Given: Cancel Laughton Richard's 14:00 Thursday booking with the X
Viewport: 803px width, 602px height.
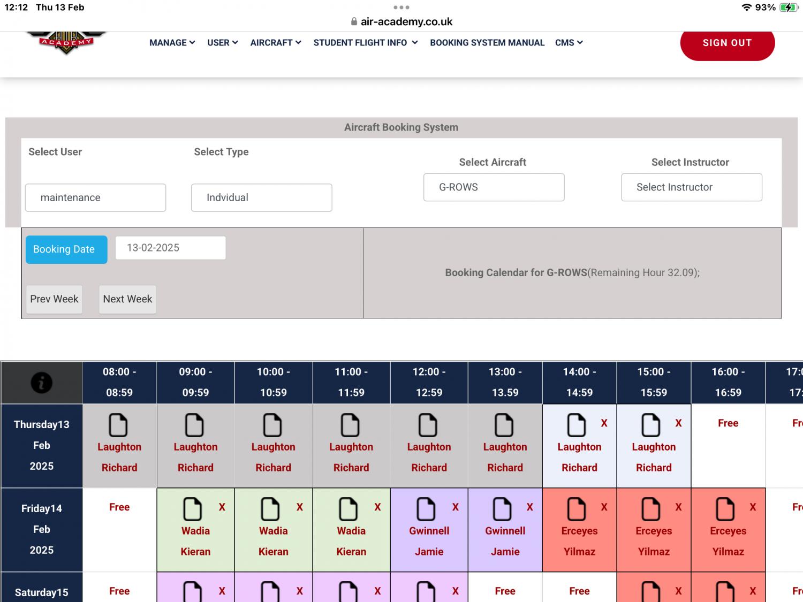Looking at the screenshot, I should click(604, 423).
